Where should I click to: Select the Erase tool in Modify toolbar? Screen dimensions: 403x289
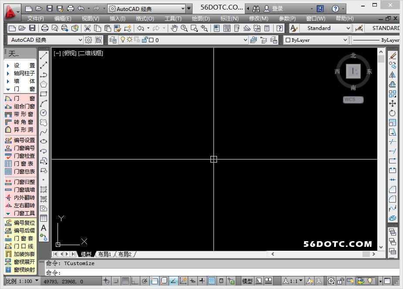[393, 56]
